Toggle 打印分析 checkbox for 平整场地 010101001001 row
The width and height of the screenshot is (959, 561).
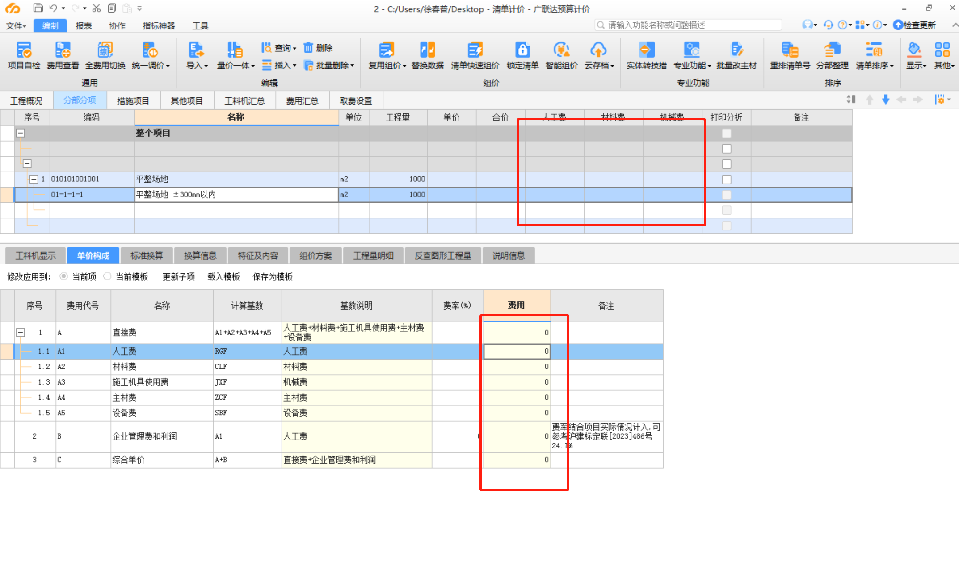pyautogui.click(x=727, y=179)
